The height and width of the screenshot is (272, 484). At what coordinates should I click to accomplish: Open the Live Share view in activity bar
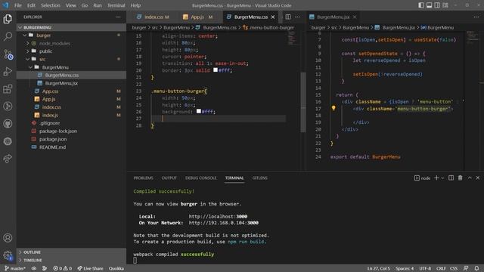(8, 159)
